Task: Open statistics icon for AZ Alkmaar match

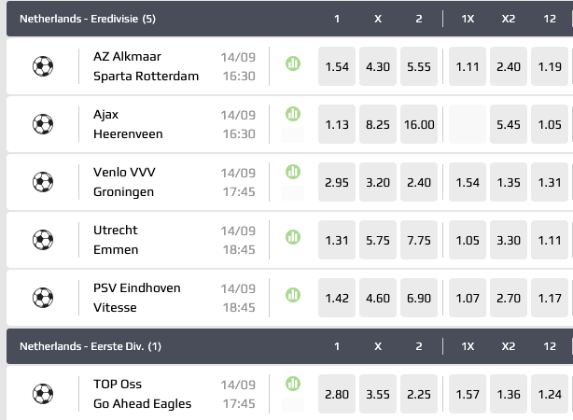Action: coord(292,63)
